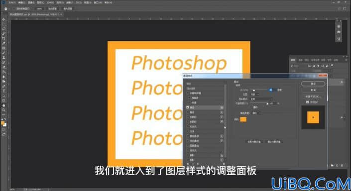The width and height of the screenshot is (351, 191).
Task: Select the Magic Wand tool
Action: (x=3, y=34)
